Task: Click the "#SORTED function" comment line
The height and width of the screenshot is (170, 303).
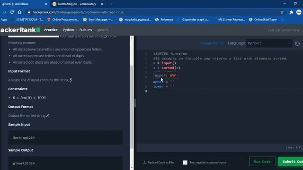Action: point(170,54)
